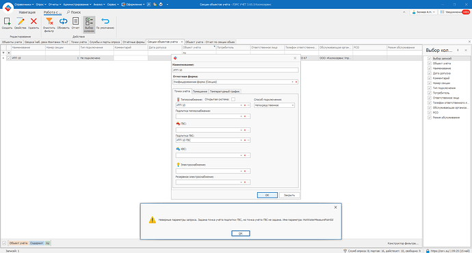Click the lock icon in status bar
Viewport: 472px width, 253px height.
pyautogui.click(x=428, y=250)
